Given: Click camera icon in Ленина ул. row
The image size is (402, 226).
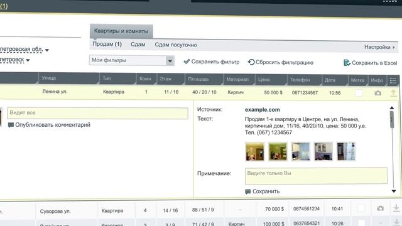Looking at the screenshot, I should (x=378, y=93).
